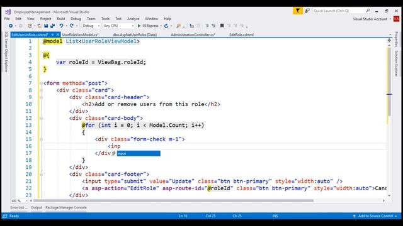The width and height of the screenshot is (403, 226).
Task: Switch to the dbo.AspNetUserRoles [Data] tab
Action: point(135,35)
